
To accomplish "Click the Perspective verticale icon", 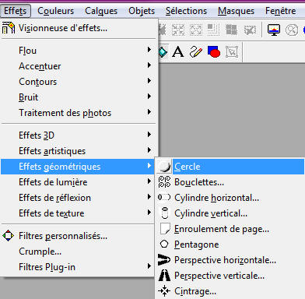I will pyautogui.click(x=164, y=276).
